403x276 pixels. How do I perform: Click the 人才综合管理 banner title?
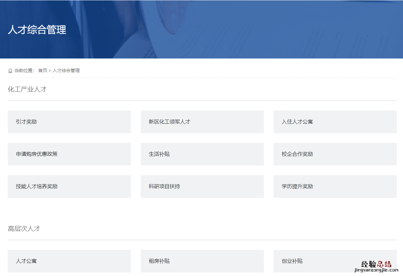37,30
